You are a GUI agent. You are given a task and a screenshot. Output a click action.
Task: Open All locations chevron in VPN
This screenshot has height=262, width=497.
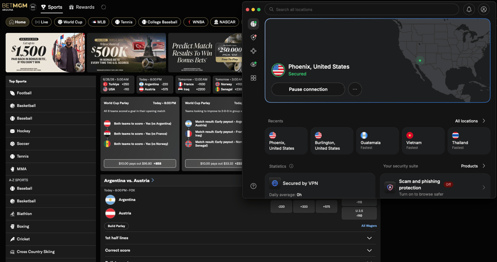pos(484,121)
